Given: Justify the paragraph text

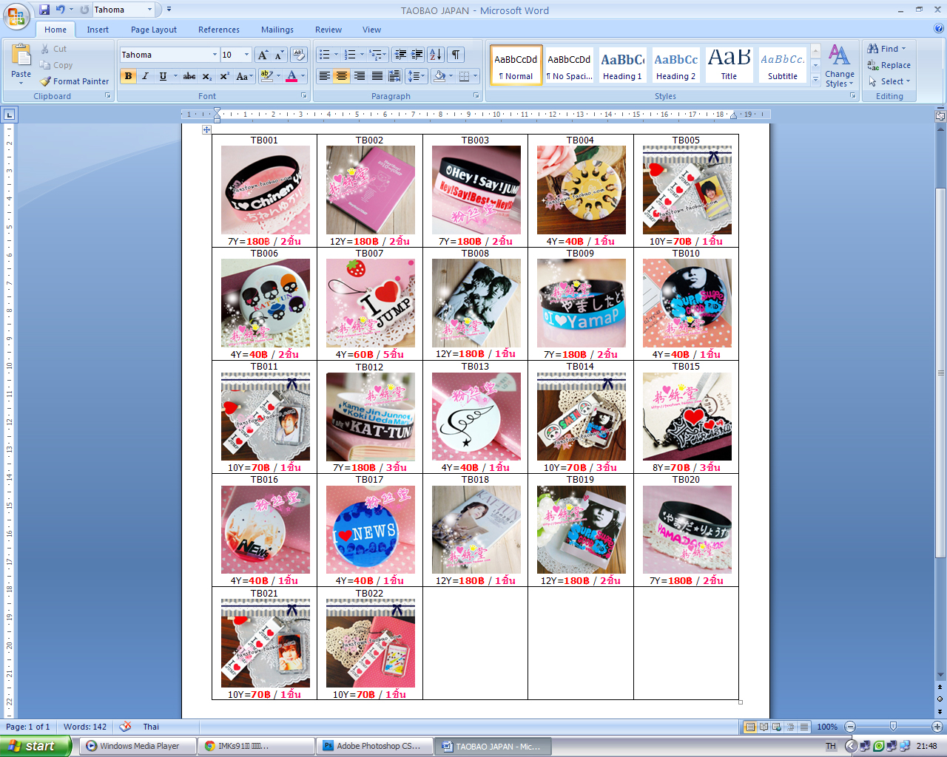Looking at the screenshot, I should point(377,76).
